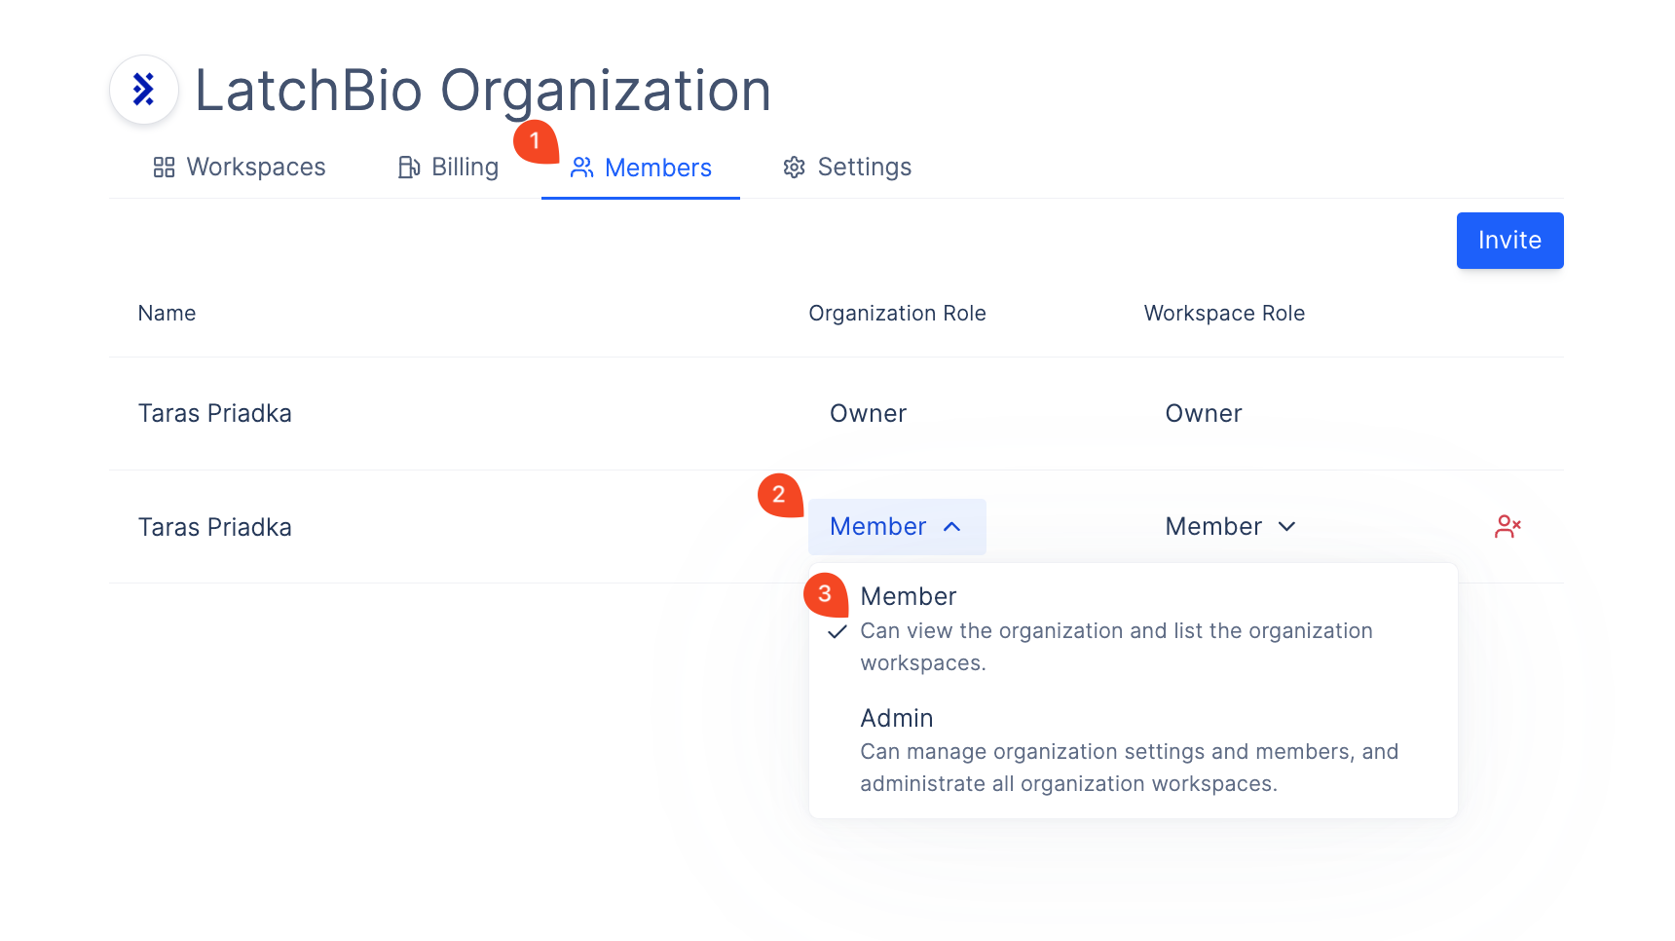Choose the Admin role option
The width and height of the screenshot is (1675, 941).
1133,750
